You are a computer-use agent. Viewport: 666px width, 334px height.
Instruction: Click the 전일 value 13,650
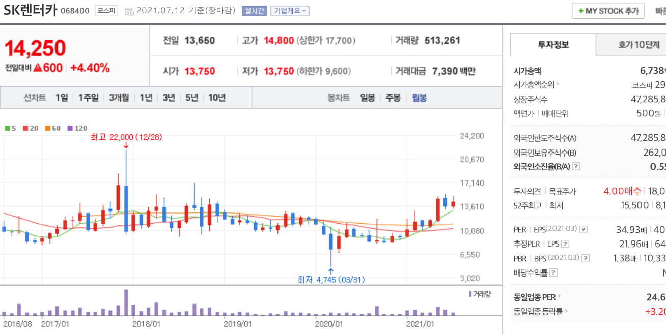pos(200,40)
